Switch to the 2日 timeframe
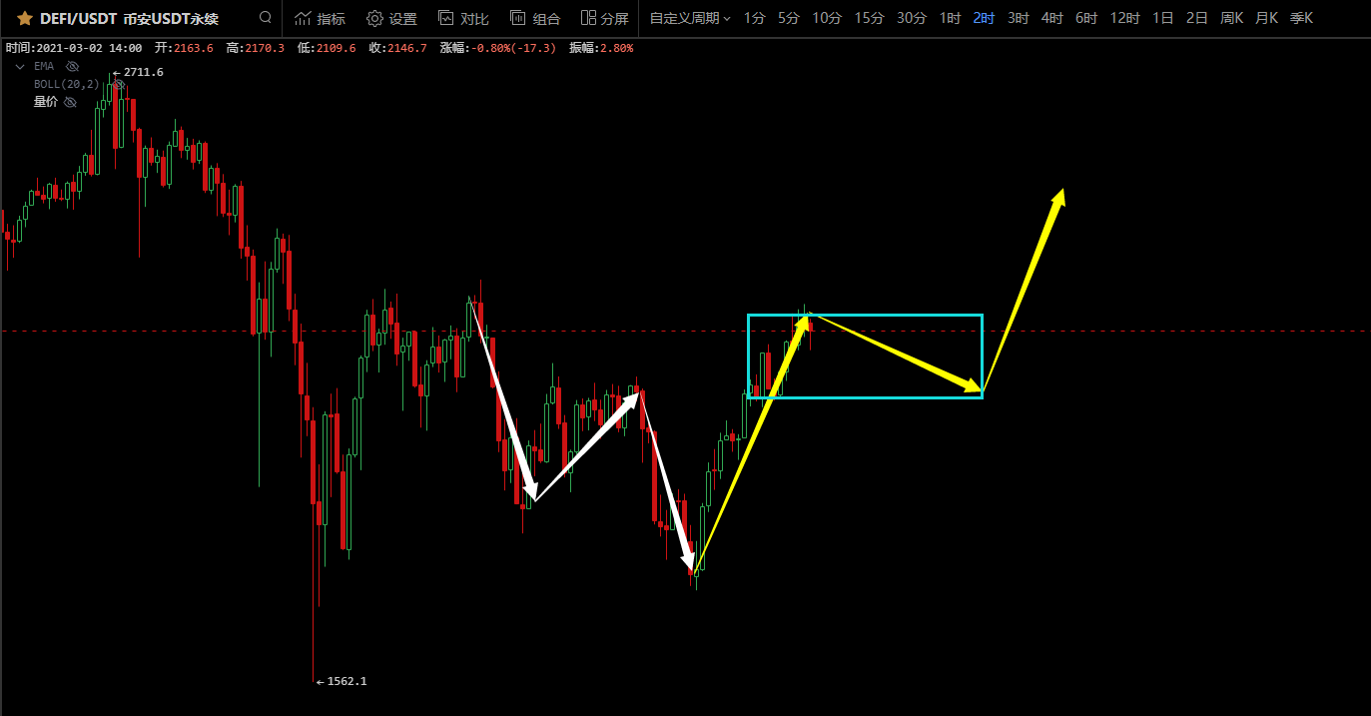This screenshot has width=1371, height=716. (1196, 18)
